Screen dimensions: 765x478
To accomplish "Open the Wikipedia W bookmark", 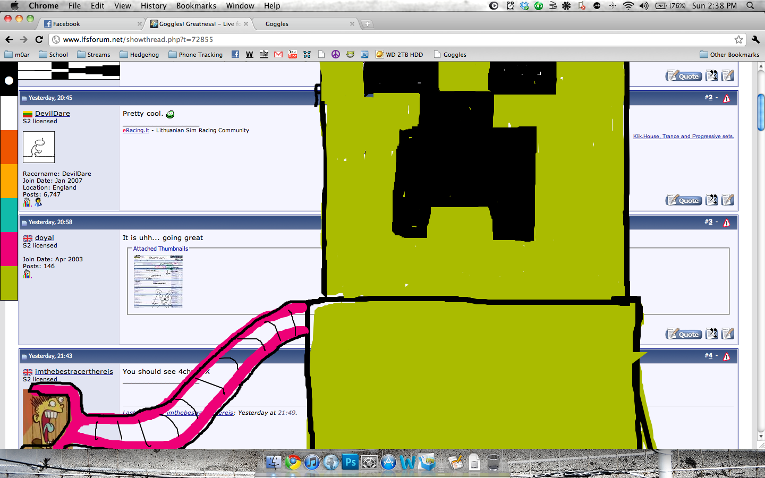I will 249,54.
